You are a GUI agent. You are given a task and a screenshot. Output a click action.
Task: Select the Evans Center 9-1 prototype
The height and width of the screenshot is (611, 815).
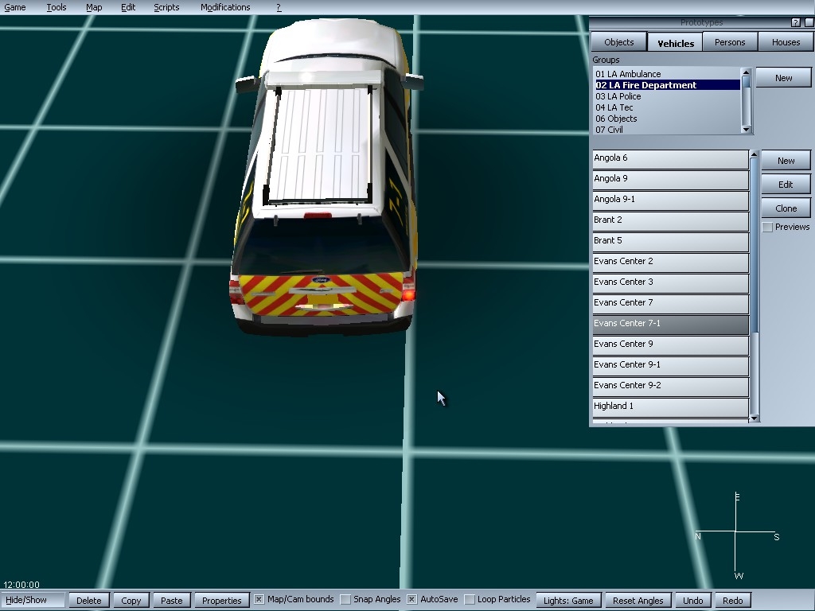tap(670, 366)
